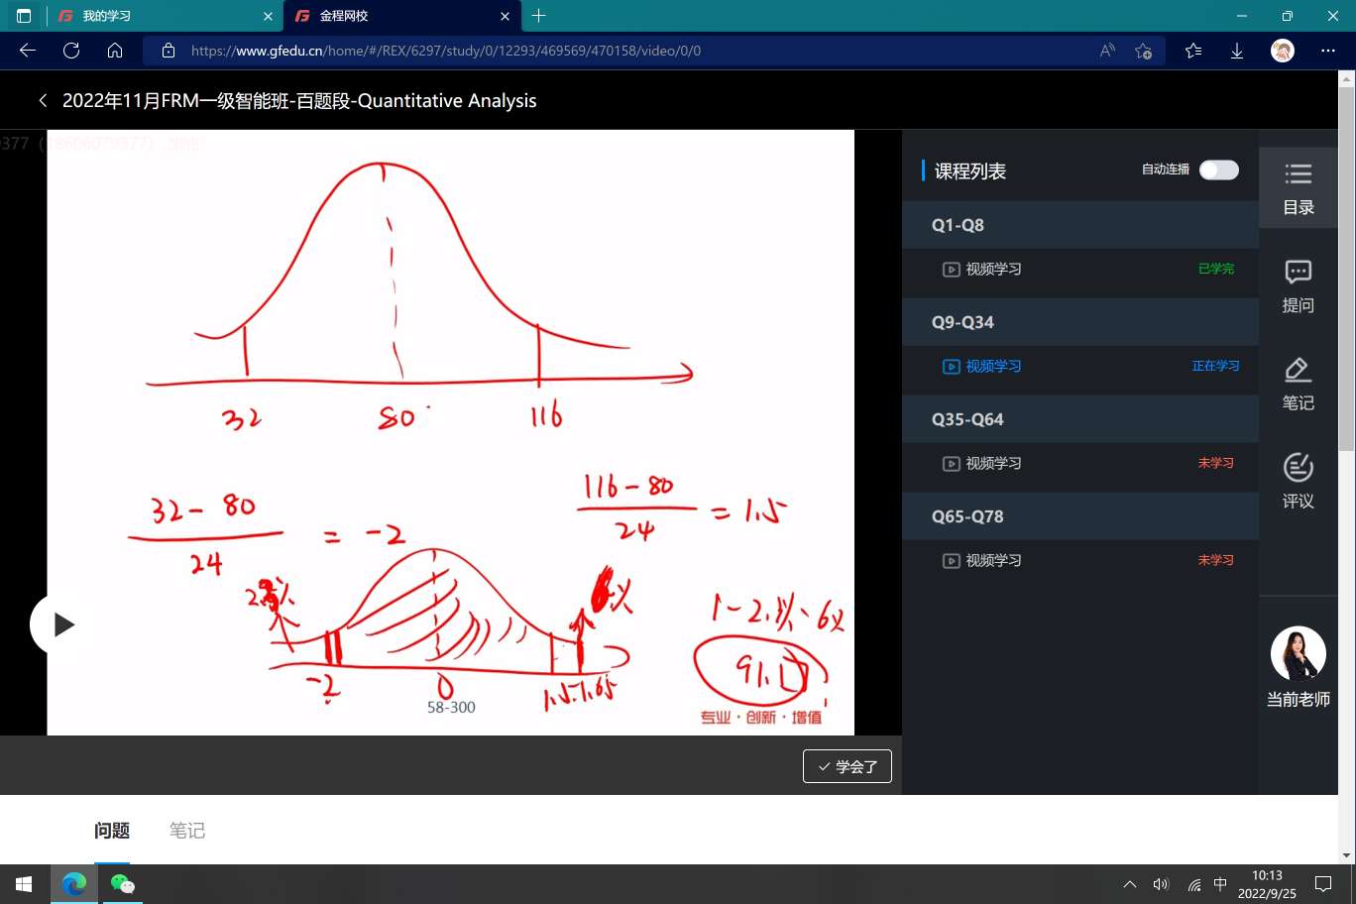Open the browser profile avatar
The width and height of the screenshot is (1356, 904).
pyautogui.click(x=1283, y=51)
